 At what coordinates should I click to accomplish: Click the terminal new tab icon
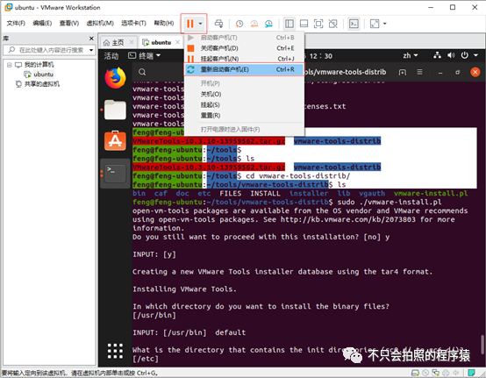403,72
